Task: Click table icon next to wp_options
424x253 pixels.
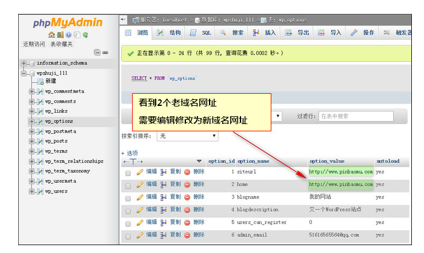Action: pyautogui.click(x=40, y=122)
